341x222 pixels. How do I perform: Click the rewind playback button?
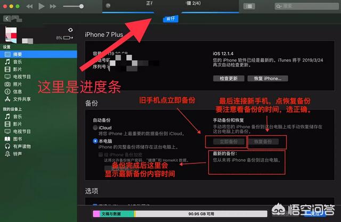click(x=29, y=6)
